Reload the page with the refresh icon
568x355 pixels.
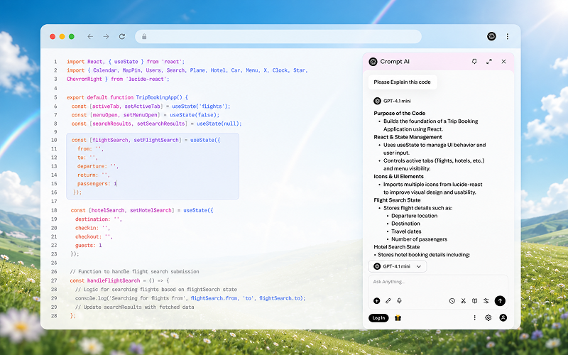point(122,37)
